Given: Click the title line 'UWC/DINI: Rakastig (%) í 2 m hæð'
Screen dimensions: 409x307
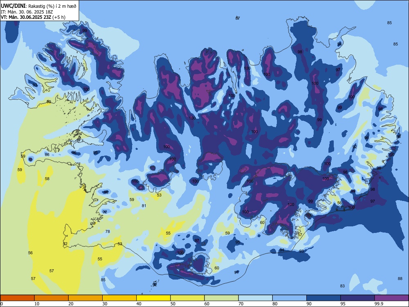Looking at the screenshot, I should pos(38,6).
